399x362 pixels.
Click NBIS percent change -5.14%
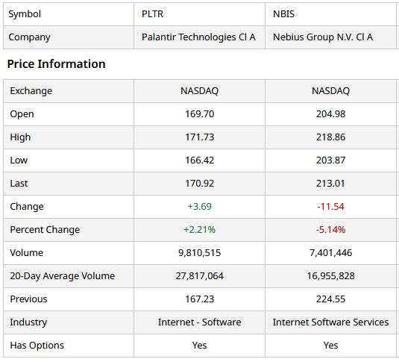[331, 230]
